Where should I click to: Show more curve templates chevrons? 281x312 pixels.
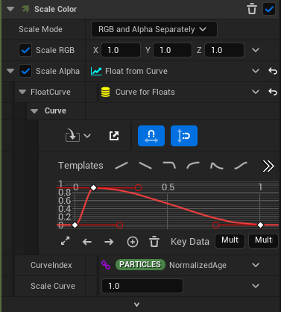click(x=268, y=166)
